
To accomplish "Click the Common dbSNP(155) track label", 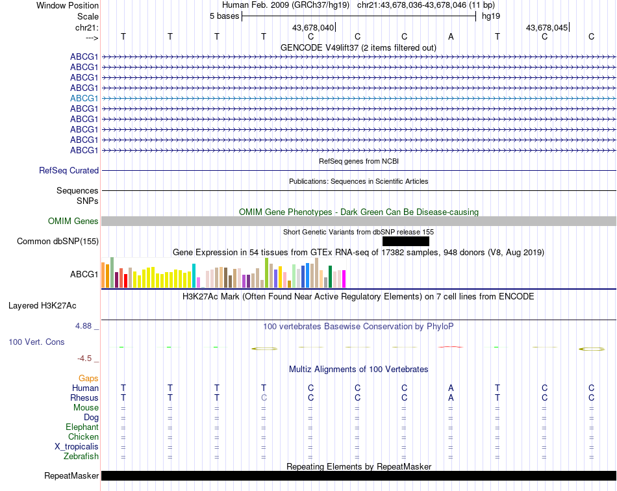I will point(57,241).
